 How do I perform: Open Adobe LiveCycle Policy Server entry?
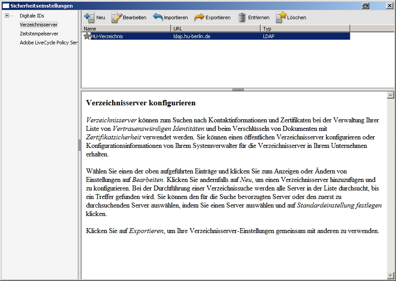click(x=48, y=43)
